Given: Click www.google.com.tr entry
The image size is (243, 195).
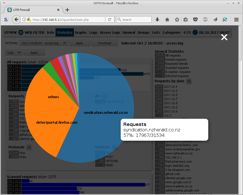Looking at the screenshot, I should [178, 182].
